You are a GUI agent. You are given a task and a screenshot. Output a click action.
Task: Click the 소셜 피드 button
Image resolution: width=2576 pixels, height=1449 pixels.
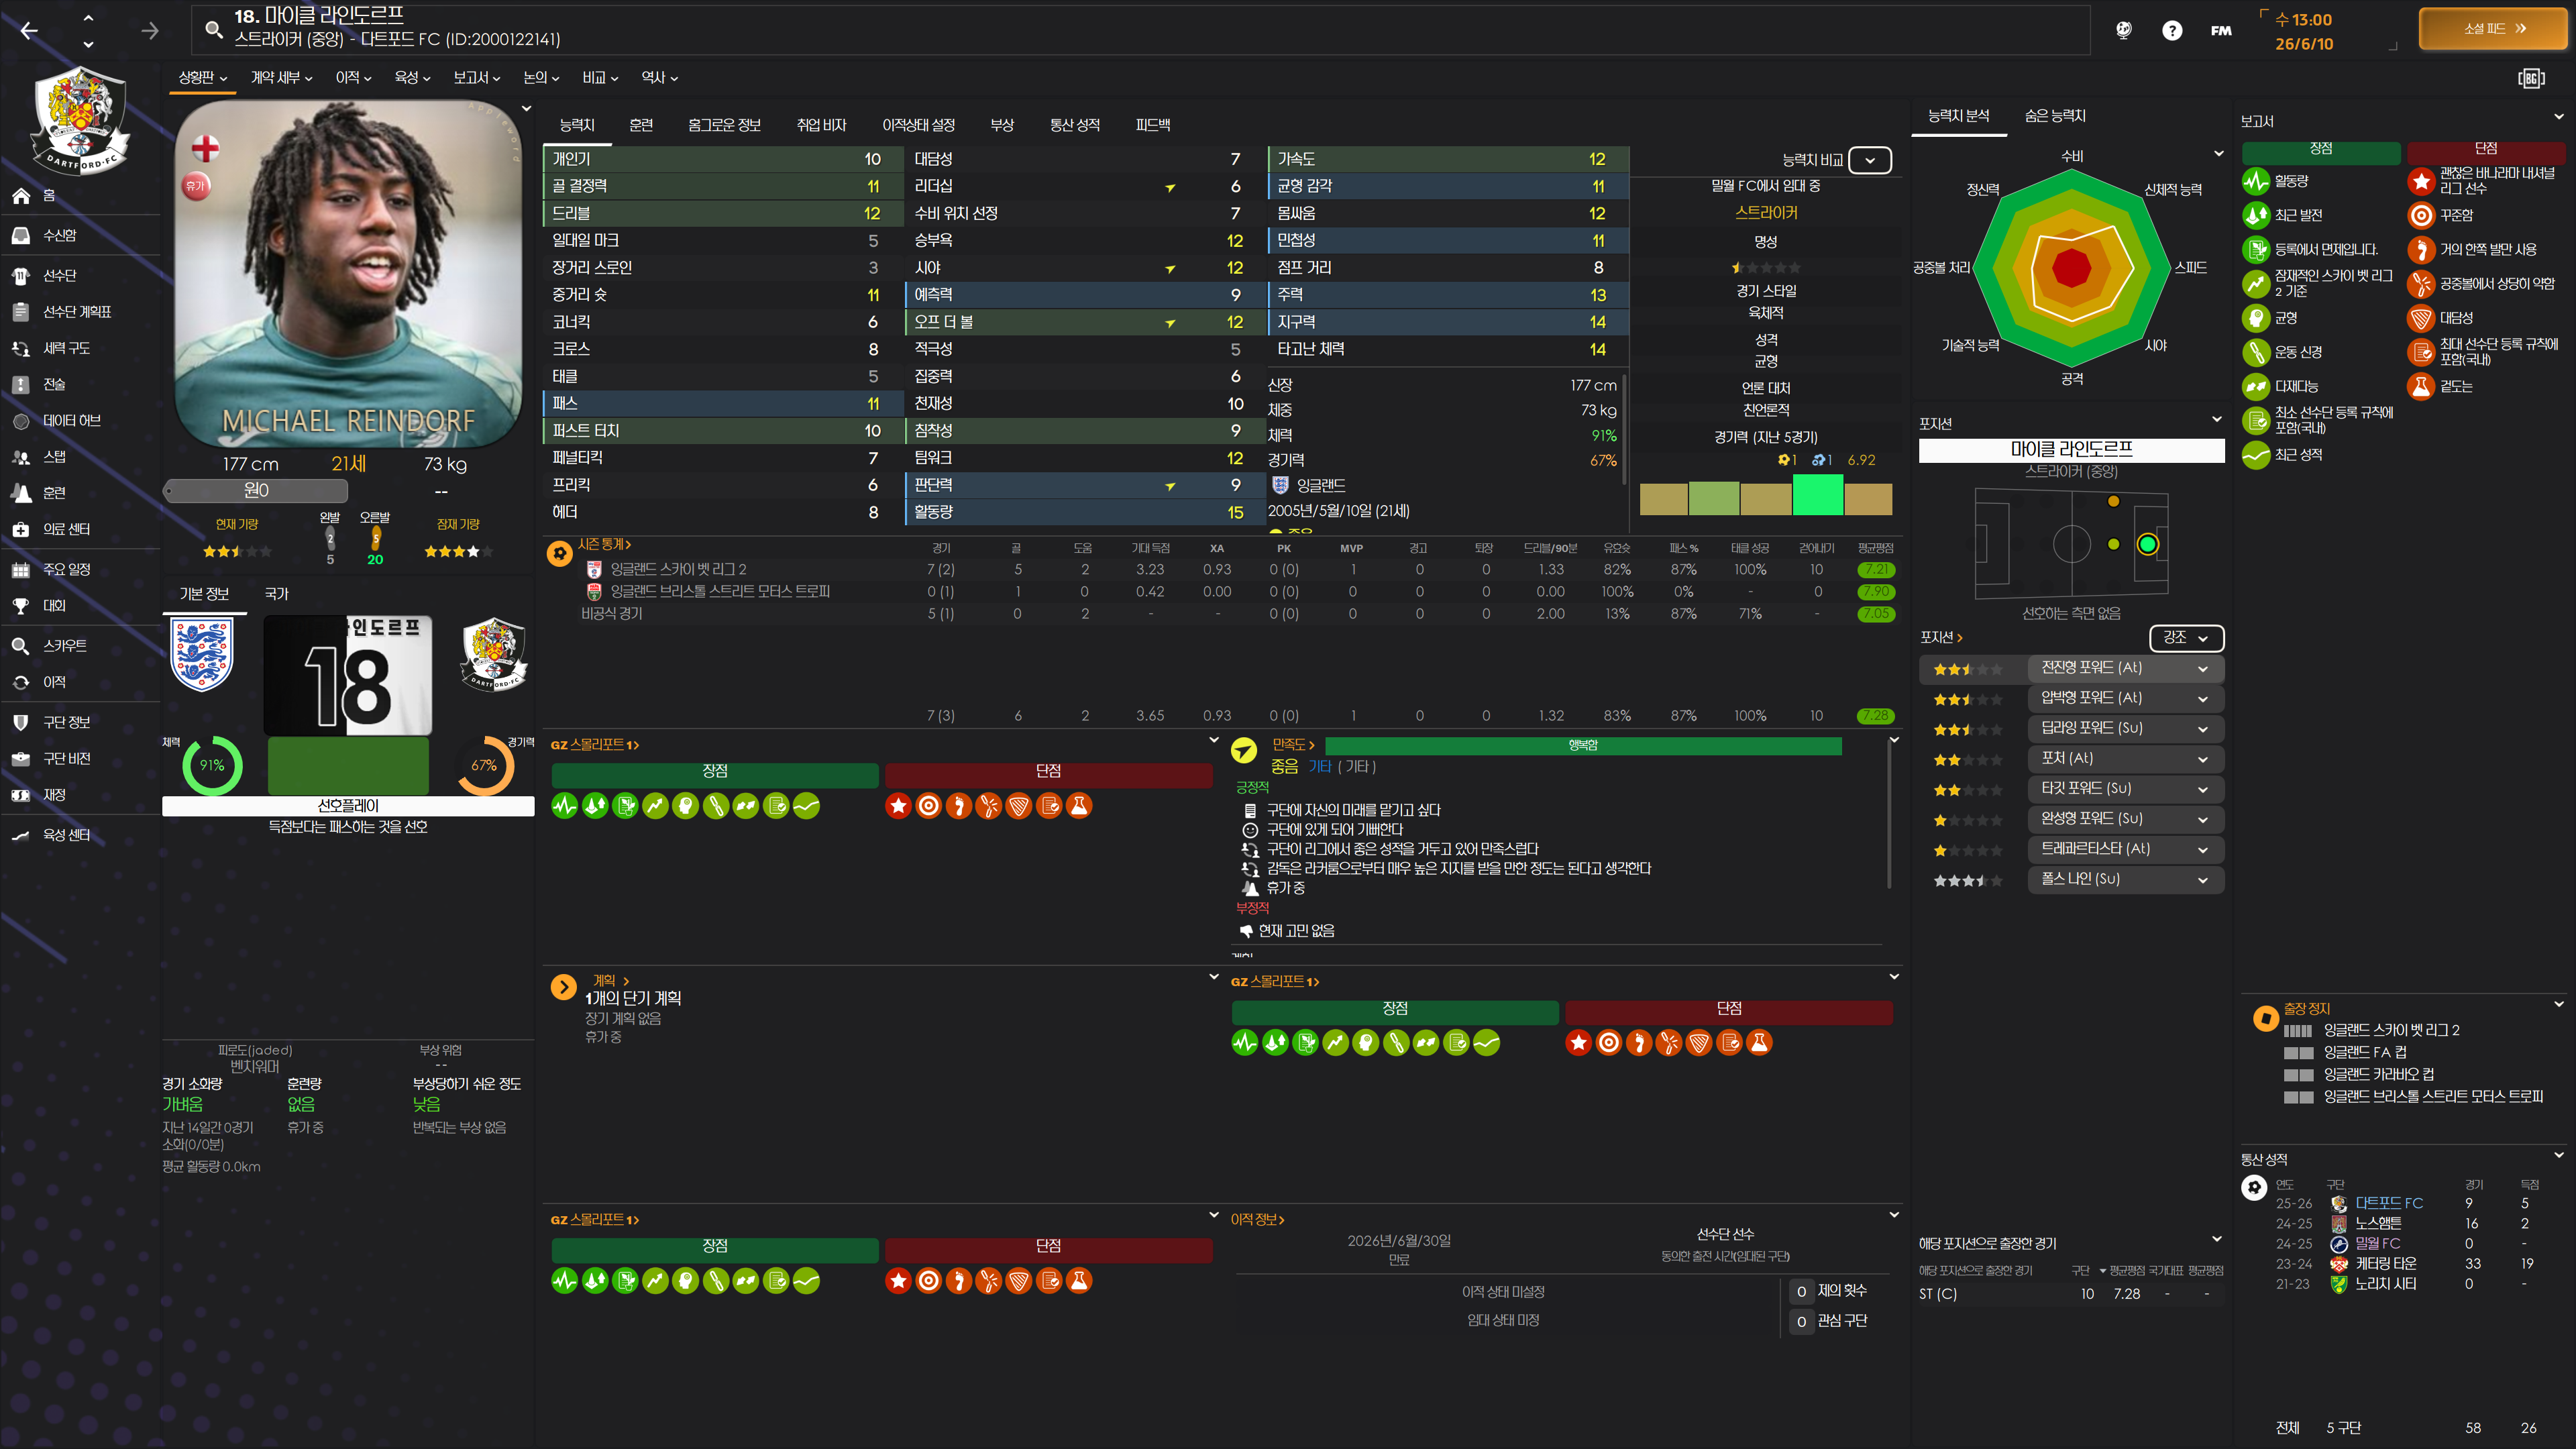pyautogui.click(x=2493, y=29)
